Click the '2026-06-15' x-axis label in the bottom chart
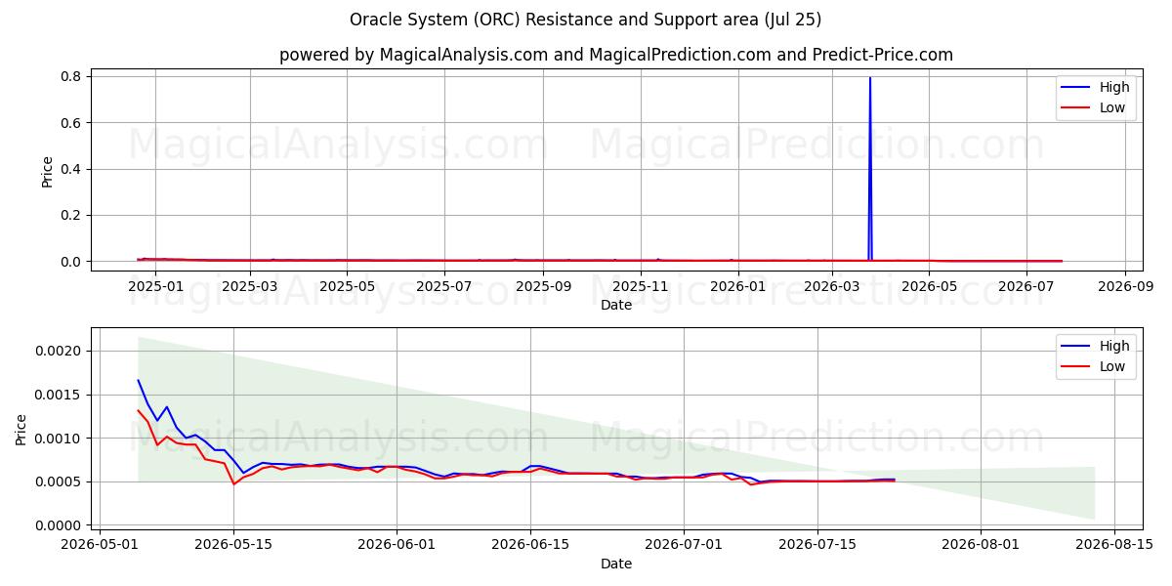Viewport: 1172px width, 586px height. point(530,545)
